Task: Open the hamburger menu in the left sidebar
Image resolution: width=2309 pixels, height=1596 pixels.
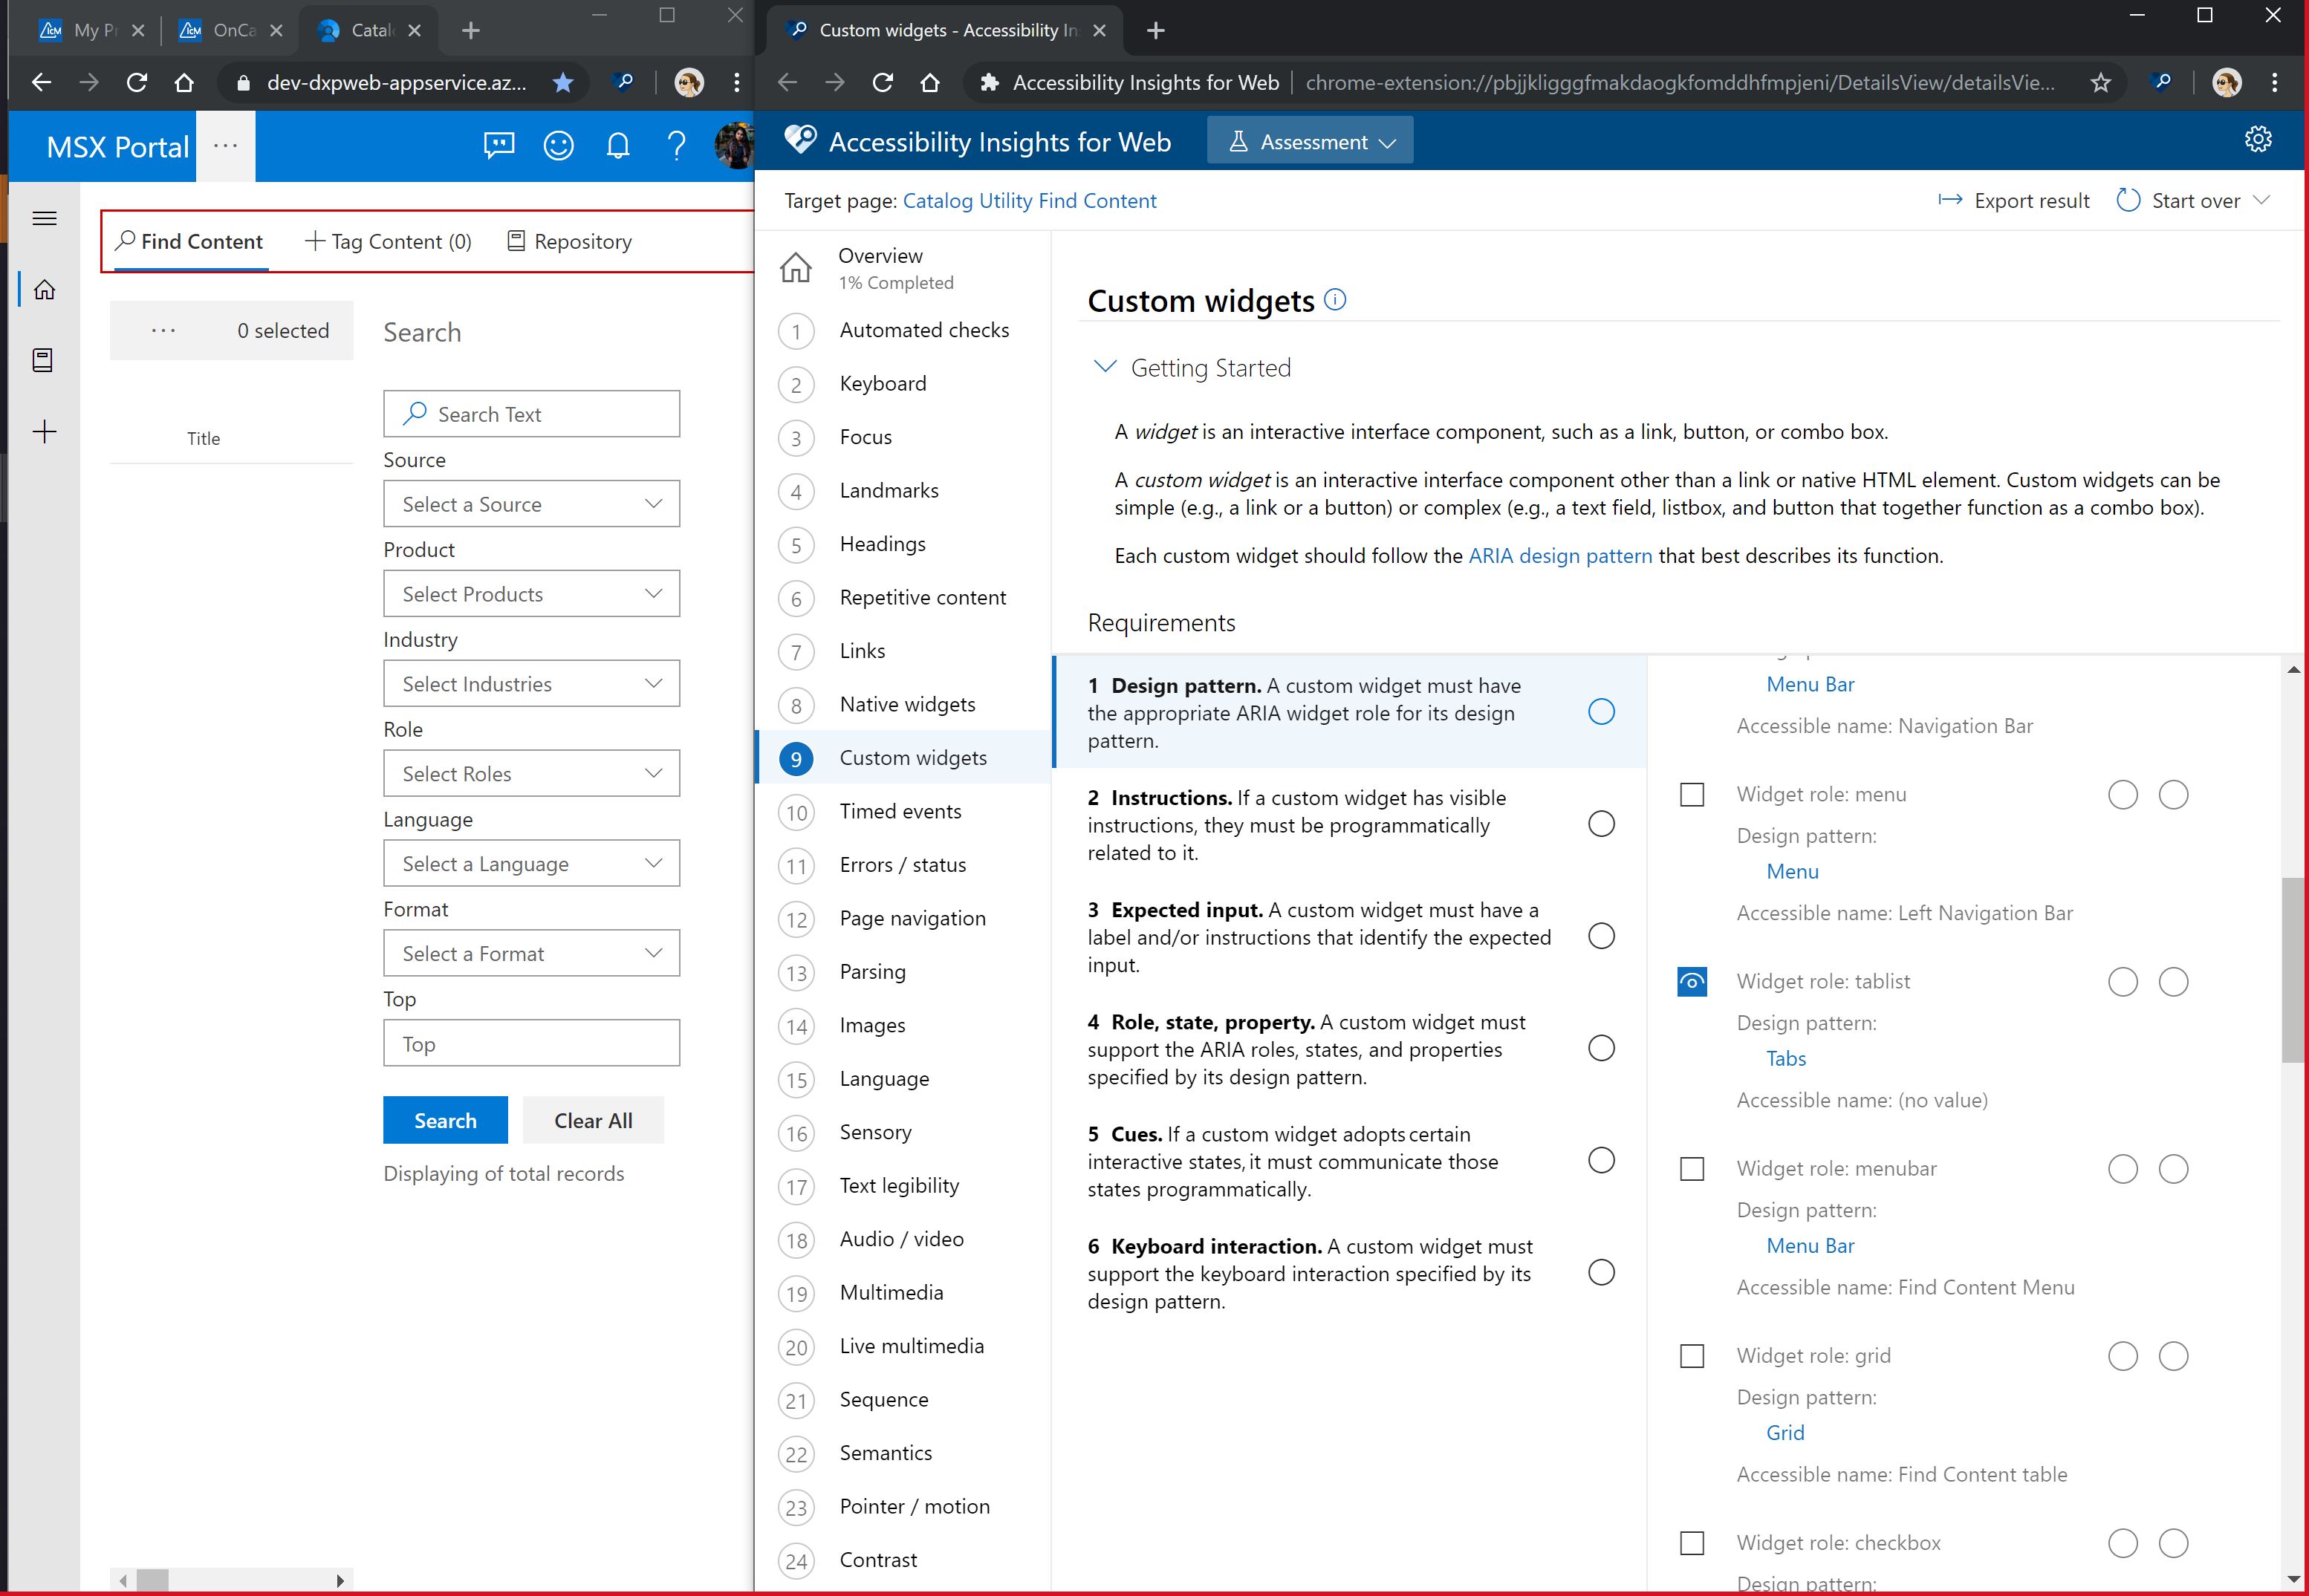Action: [44, 218]
